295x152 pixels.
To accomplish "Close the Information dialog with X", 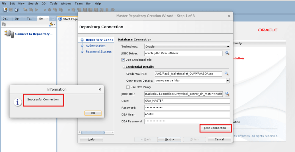I will [100, 89].
